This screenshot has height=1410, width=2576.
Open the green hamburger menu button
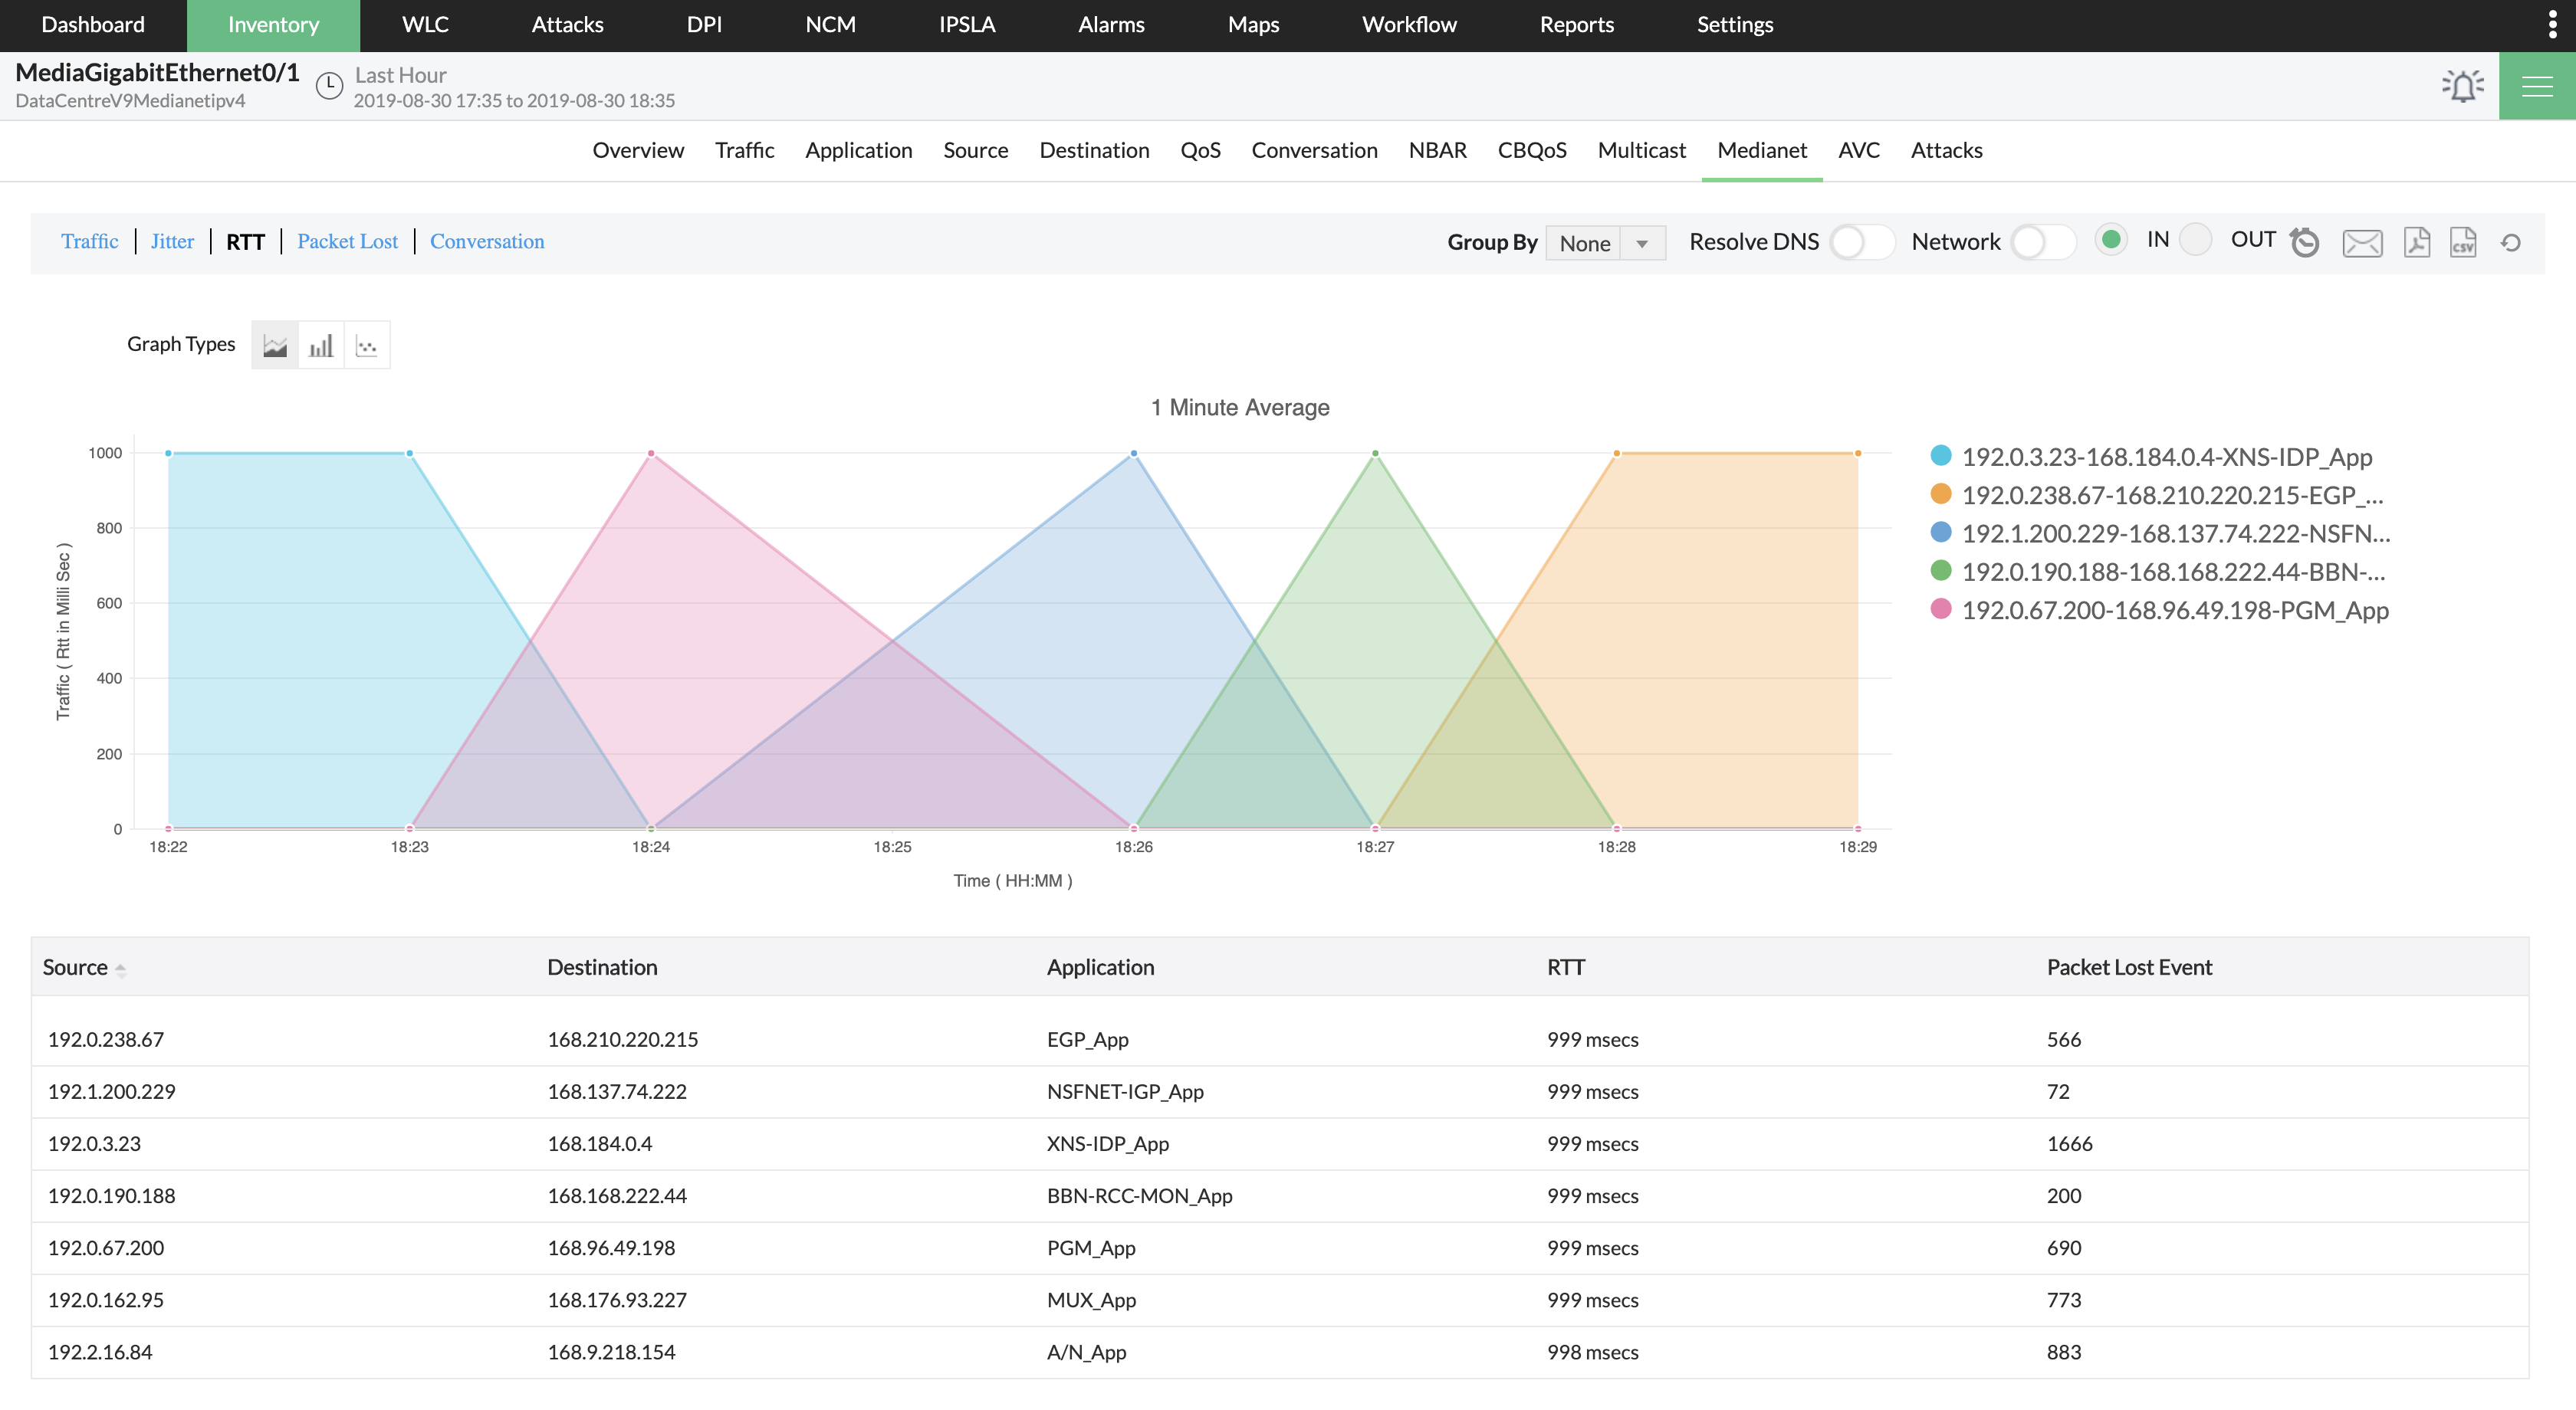click(2536, 86)
